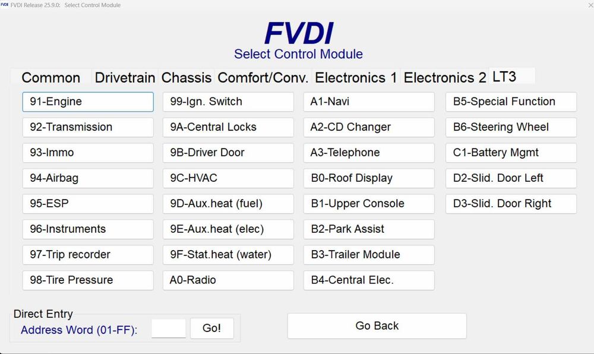The height and width of the screenshot is (354, 594).
Task: Click the Address Word input field
Action: click(169, 328)
